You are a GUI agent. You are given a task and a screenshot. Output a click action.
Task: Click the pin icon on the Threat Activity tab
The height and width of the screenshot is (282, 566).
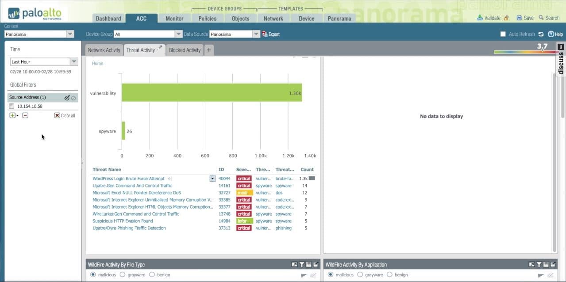[x=160, y=47]
